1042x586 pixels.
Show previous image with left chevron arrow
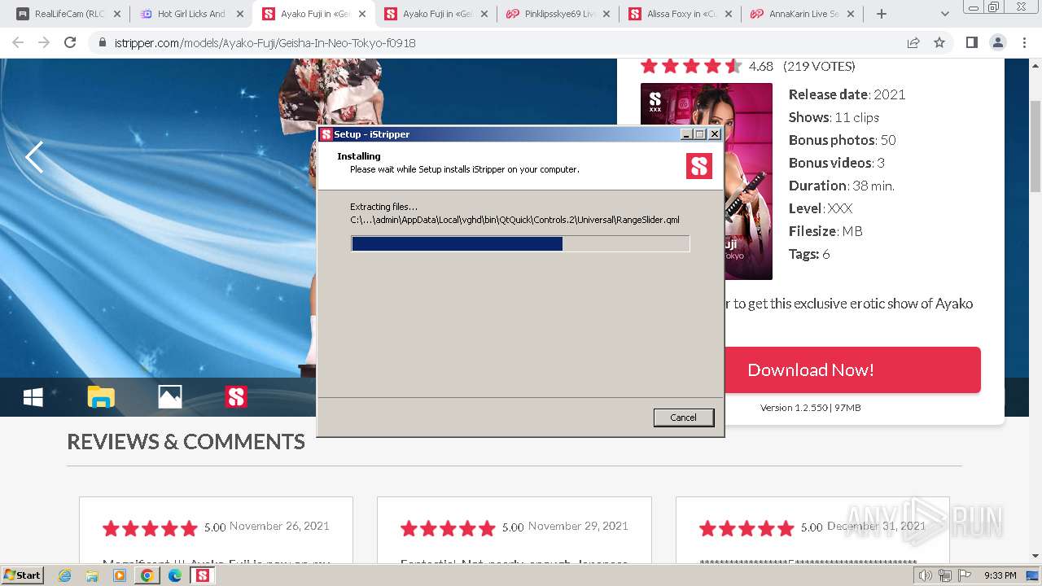tap(34, 157)
